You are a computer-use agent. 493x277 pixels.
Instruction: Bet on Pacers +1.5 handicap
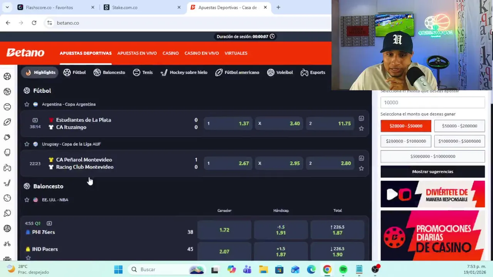tap(281, 252)
